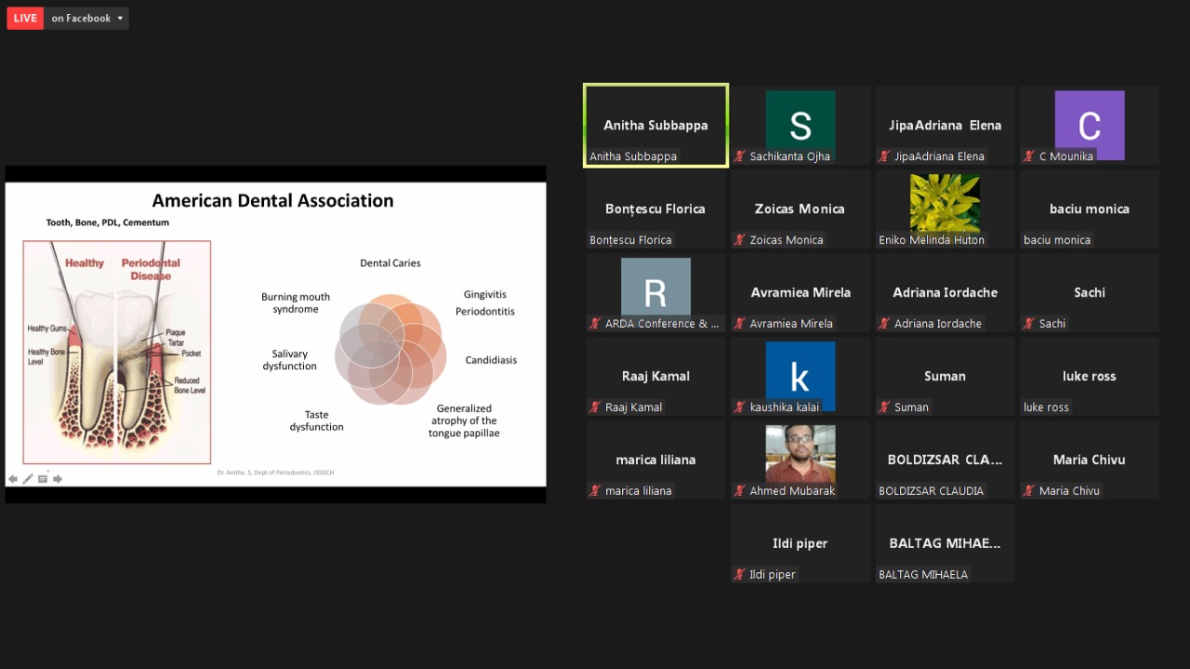Click the muted mic icon for marica liliana
This screenshot has width=1190, height=669.
pyautogui.click(x=595, y=491)
